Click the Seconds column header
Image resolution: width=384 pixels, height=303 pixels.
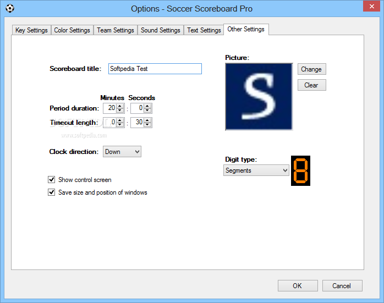click(141, 98)
